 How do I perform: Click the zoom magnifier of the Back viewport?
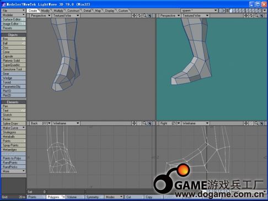(x=144, y=123)
